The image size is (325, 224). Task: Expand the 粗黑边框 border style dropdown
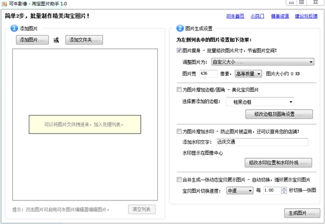[x=260, y=102]
